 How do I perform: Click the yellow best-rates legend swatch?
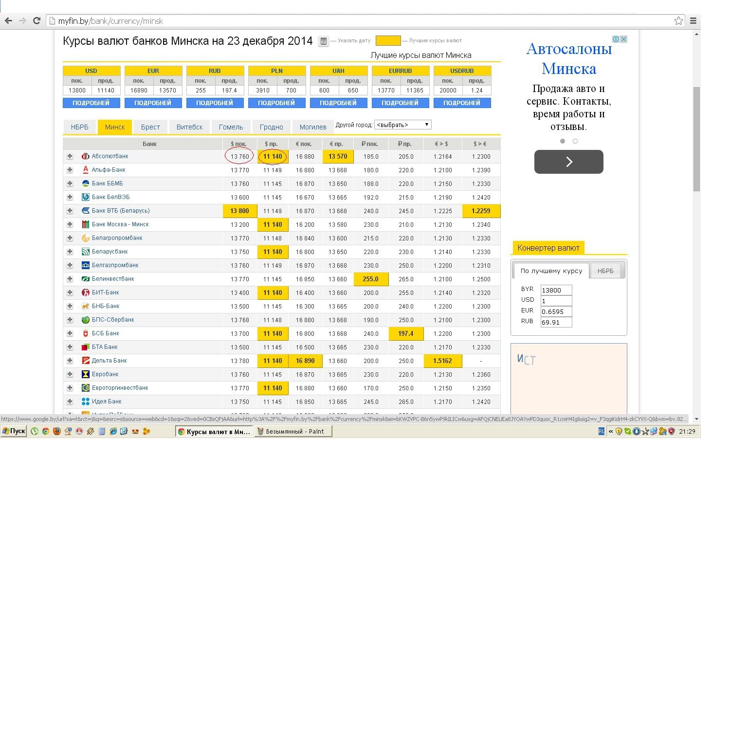pyautogui.click(x=388, y=40)
